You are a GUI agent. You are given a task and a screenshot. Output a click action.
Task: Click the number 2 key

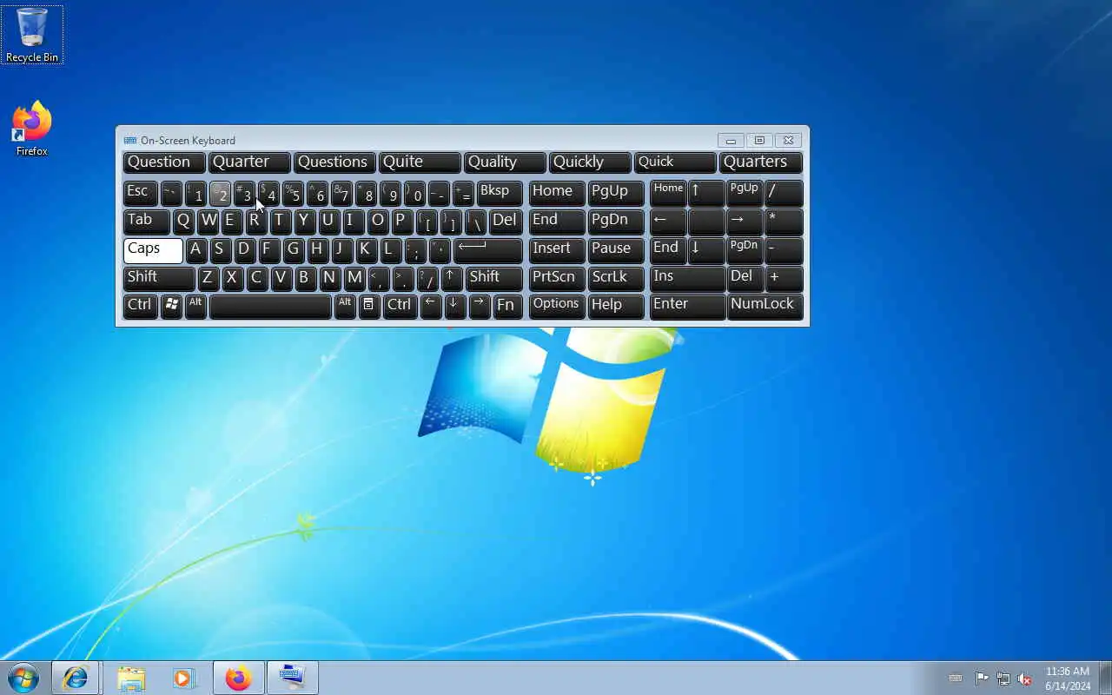click(220, 193)
